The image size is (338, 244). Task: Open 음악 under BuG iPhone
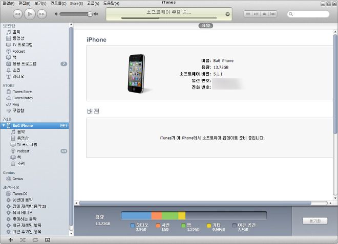(x=34, y=132)
